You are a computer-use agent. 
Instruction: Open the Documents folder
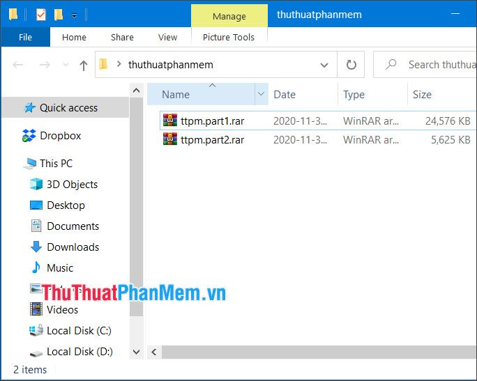click(x=73, y=226)
